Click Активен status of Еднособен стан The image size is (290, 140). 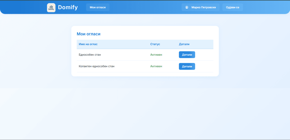[x=156, y=55]
